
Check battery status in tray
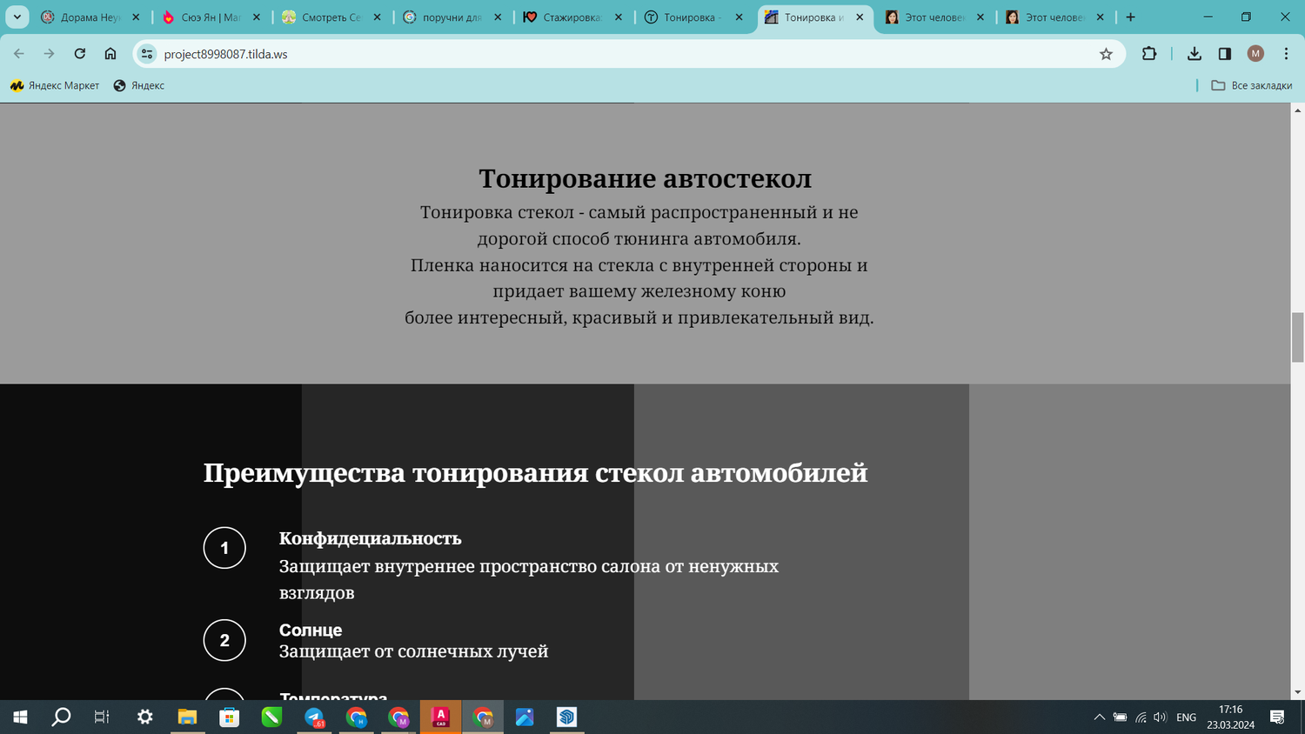(1120, 717)
